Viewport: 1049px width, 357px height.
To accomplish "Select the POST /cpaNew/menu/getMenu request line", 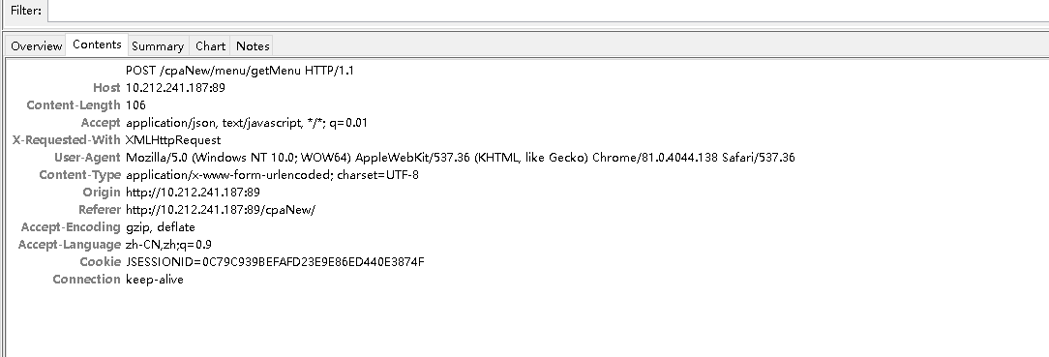I will tap(239, 71).
